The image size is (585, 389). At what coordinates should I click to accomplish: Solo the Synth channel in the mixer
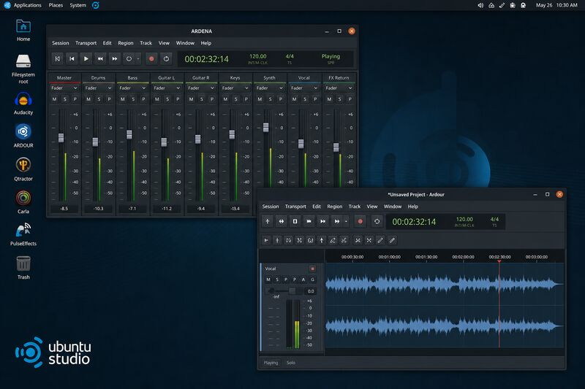pos(271,99)
